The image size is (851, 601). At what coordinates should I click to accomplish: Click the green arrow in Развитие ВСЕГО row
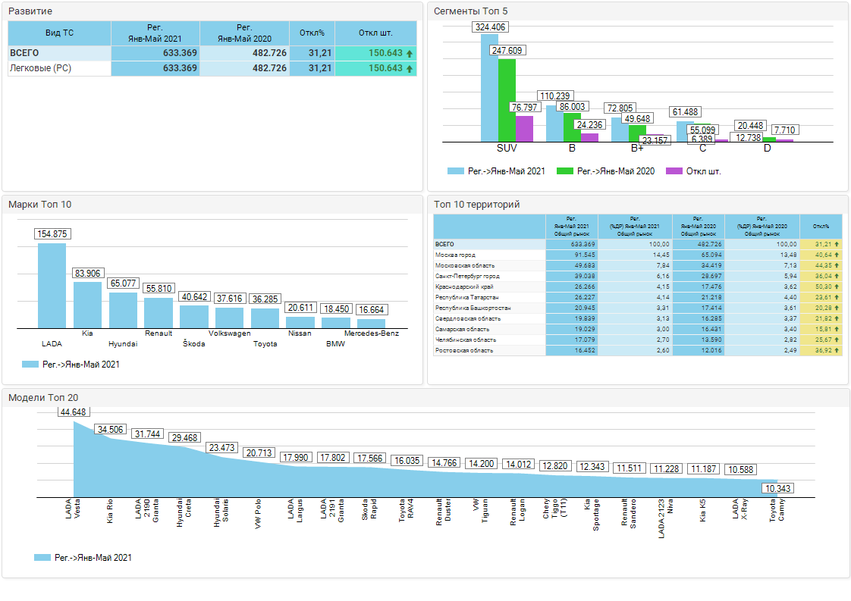pyautogui.click(x=410, y=54)
